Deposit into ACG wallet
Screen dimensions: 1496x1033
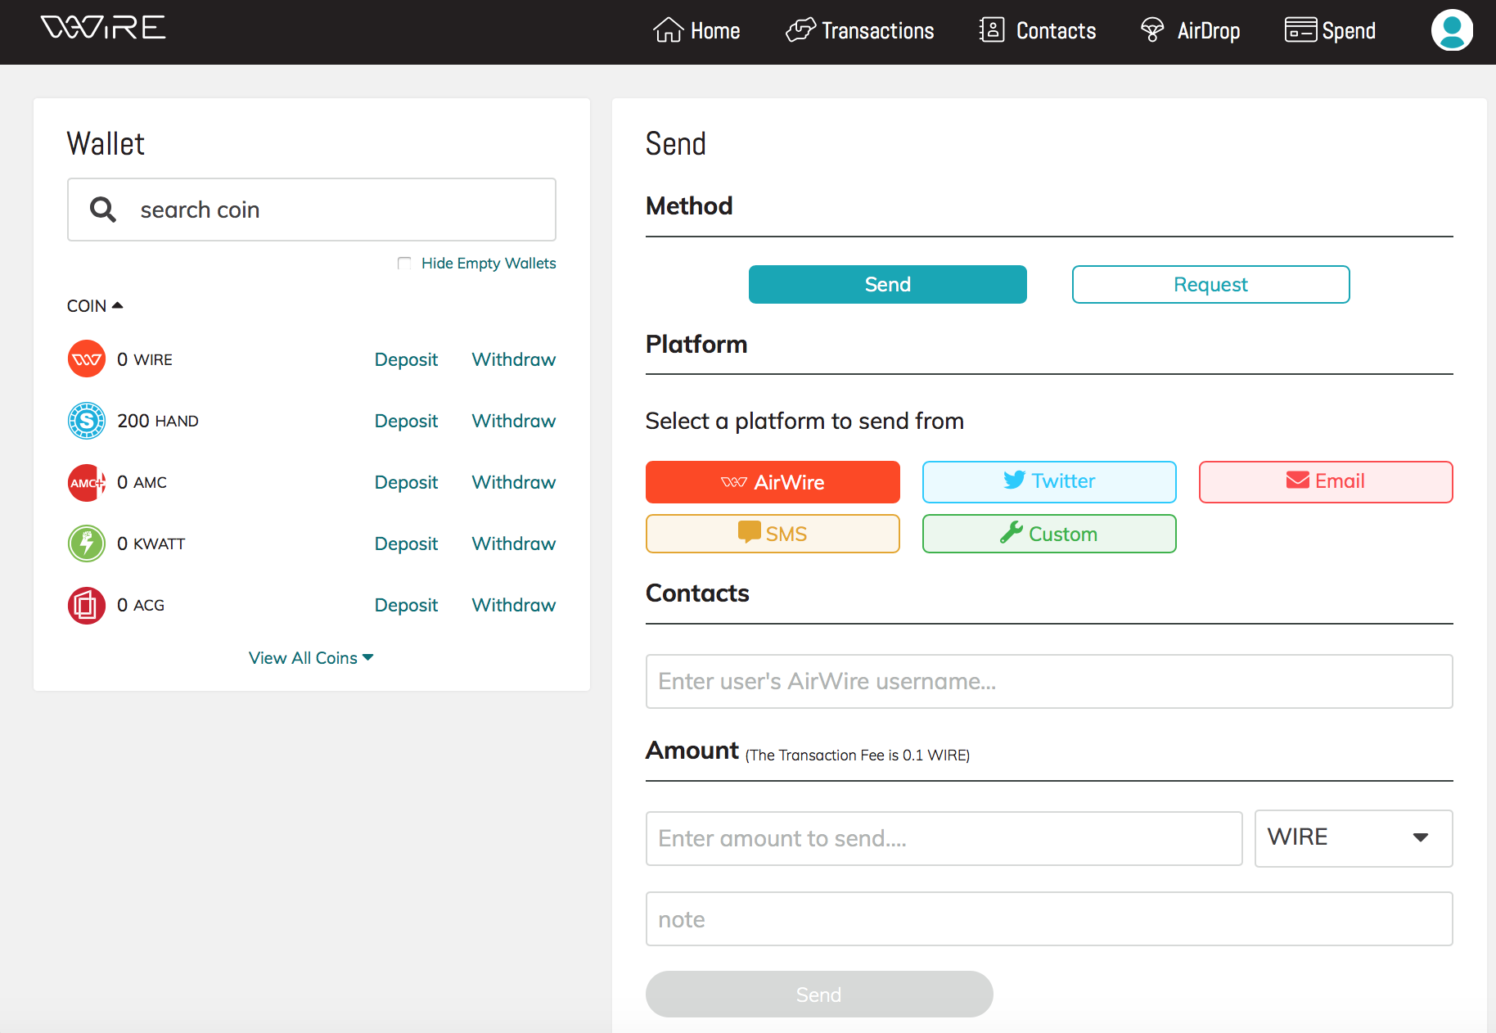(406, 605)
